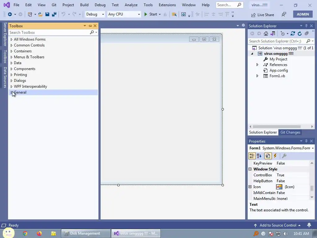The height and width of the screenshot is (238, 317).
Task: Click the Navigate Backward arrow in toolbar
Action: click(x=10, y=14)
